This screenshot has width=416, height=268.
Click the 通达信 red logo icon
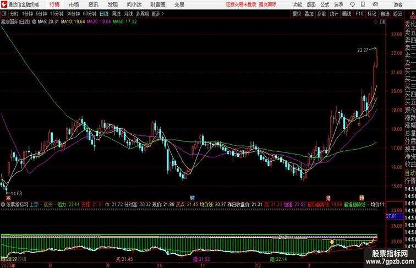pos(4,4)
